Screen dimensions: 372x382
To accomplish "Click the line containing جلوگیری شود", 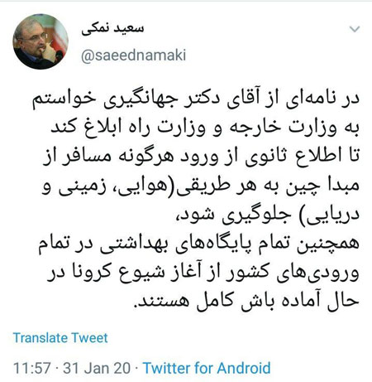I will point(267,215).
